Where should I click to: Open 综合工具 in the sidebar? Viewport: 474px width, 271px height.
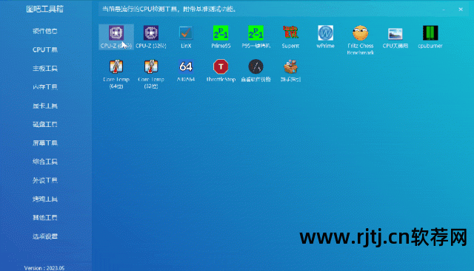click(x=45, y=162)
